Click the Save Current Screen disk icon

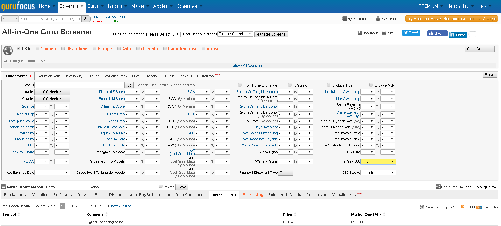[x=4, y=187]
